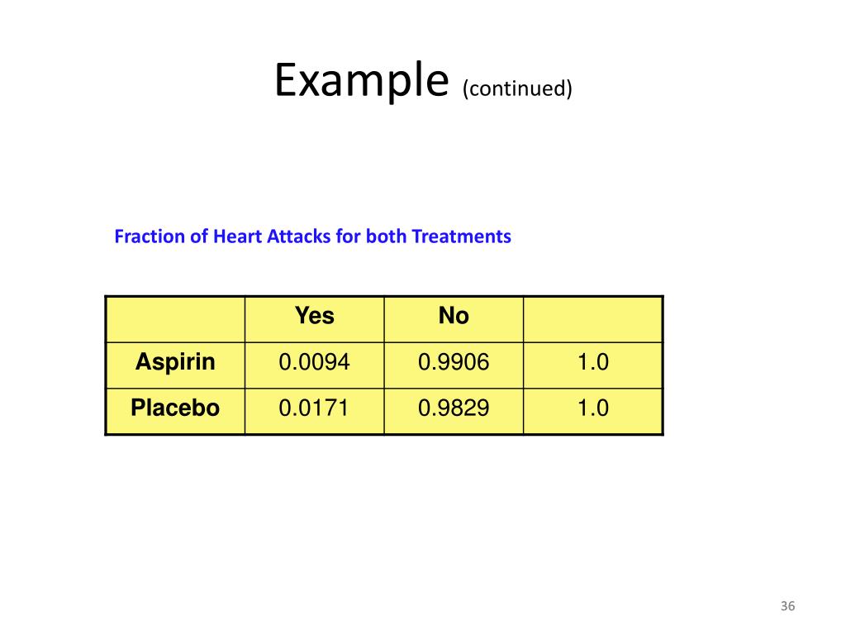Click the 0.0094 cell
The width and height of the screenshot is (846, 635).
point(315,362)
